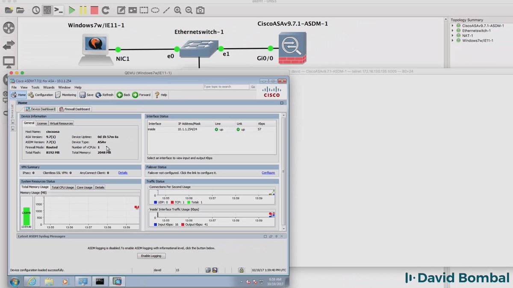513x288 pixels.
Task: Open ASDM Monitoring view
Action: point(66,95)
